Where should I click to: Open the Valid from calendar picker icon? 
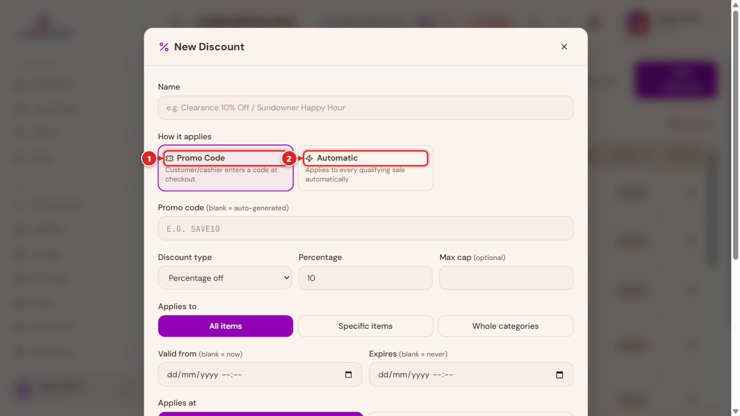pyautogui.click(x=349, y=374)
